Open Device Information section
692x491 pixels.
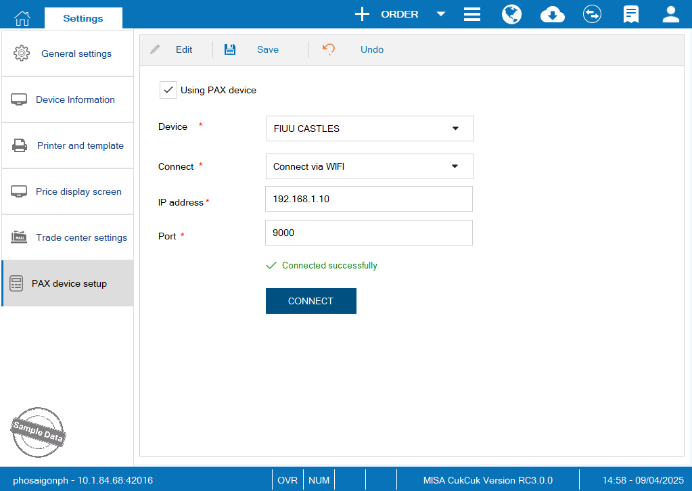68,99
